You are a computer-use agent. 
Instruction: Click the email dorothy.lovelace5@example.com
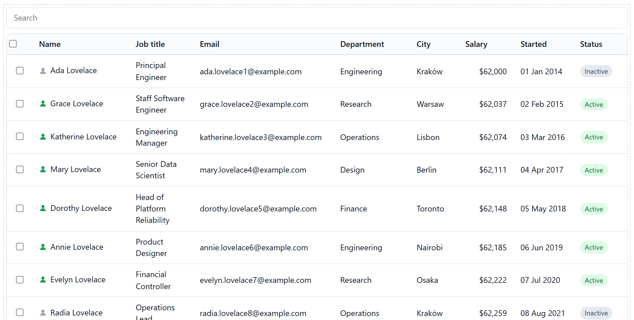point(258,209)
